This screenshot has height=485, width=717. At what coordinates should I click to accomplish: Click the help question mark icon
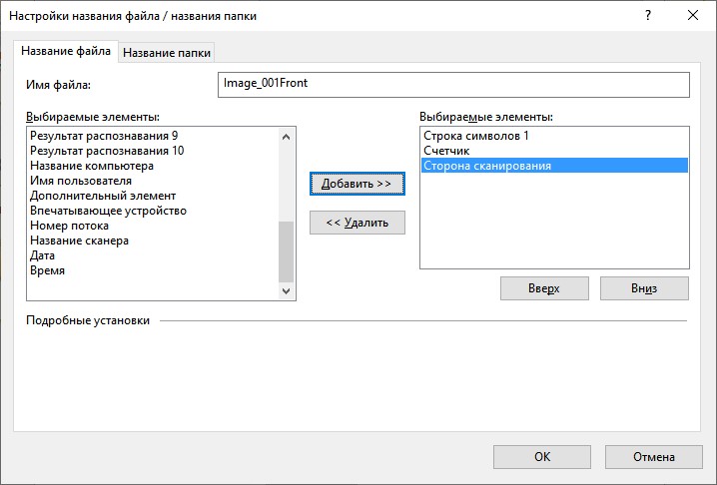(648, 16)
